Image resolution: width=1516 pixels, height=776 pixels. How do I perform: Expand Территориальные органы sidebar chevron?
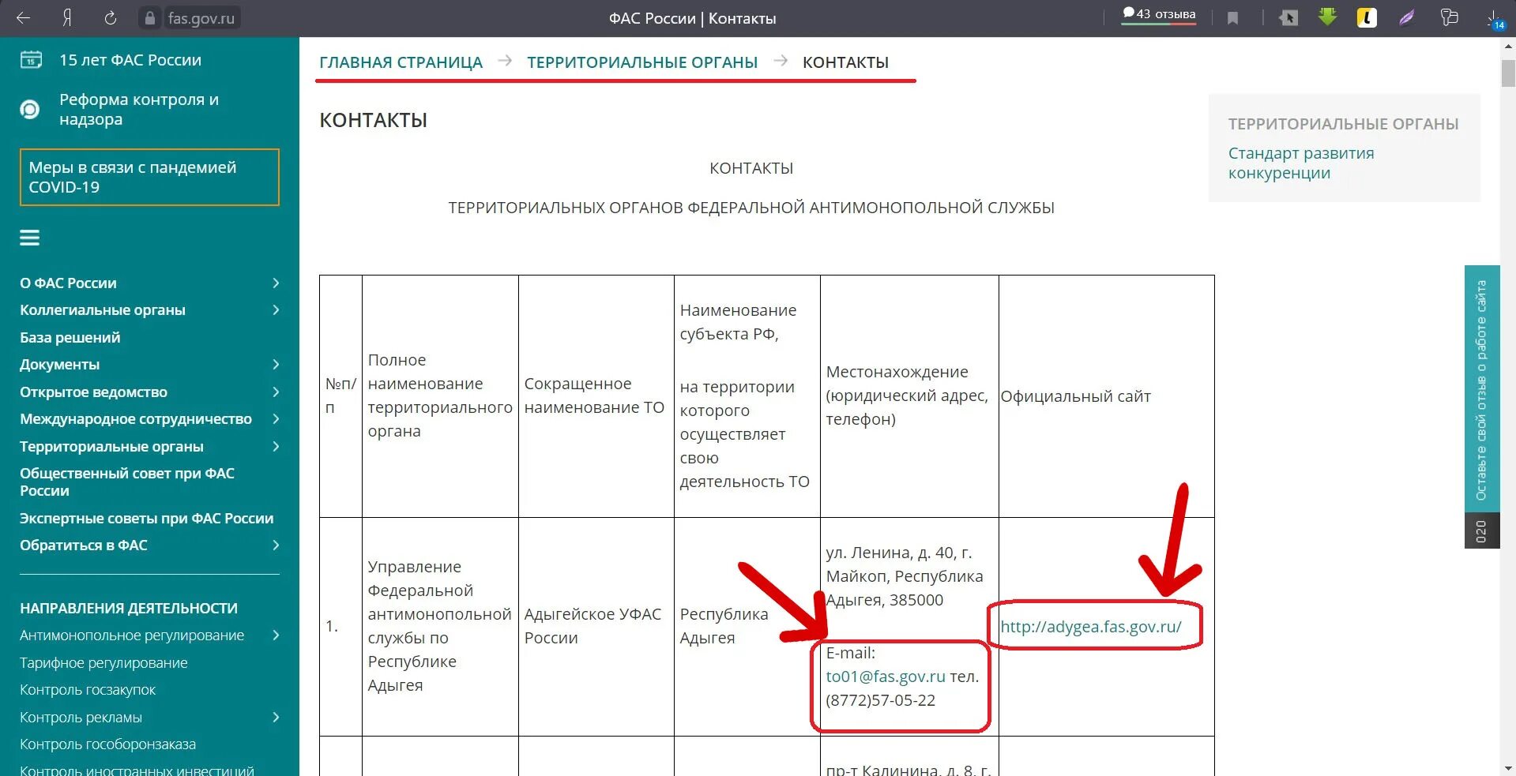[276, 446]
